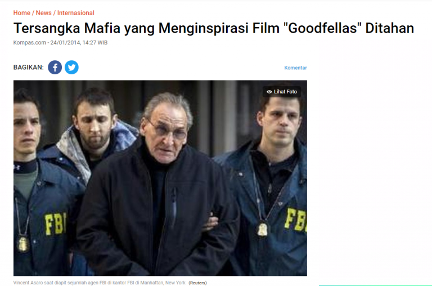Go to Home in the breadcrumb
Screen dimensions: 432x286
(22, 13)
